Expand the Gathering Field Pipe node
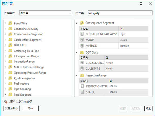 (x=5, y=51)
